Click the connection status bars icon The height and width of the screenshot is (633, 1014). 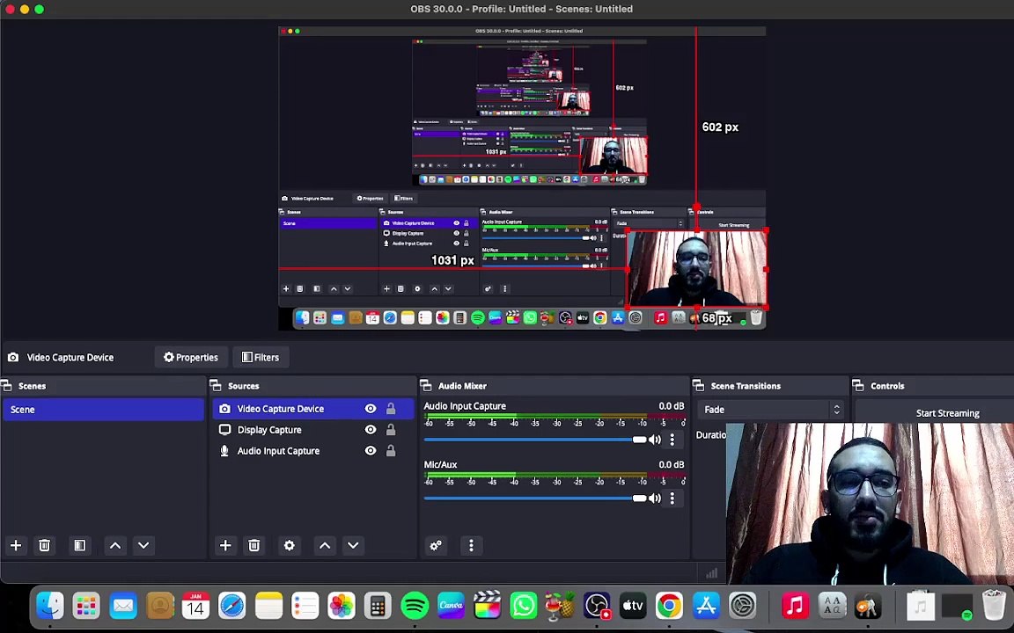711,573
